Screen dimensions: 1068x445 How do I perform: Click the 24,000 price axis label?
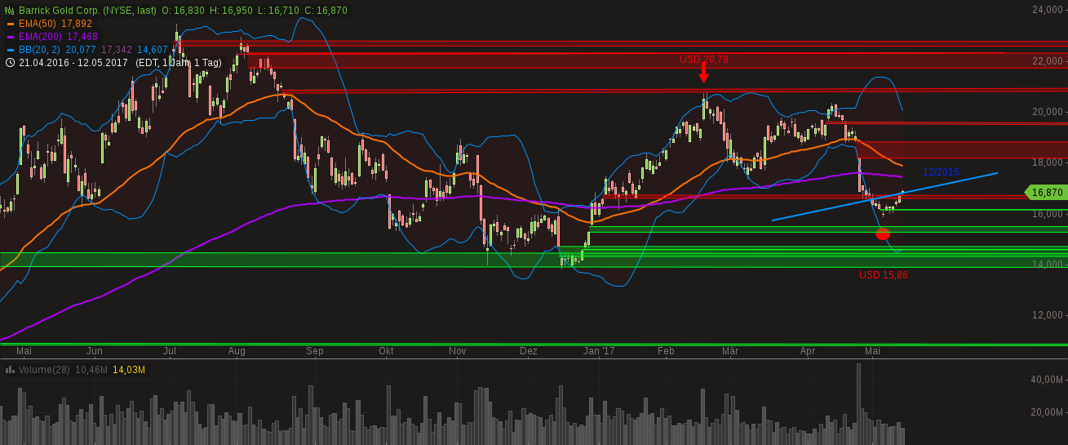pyautogui.click(x=1048, y=10)
